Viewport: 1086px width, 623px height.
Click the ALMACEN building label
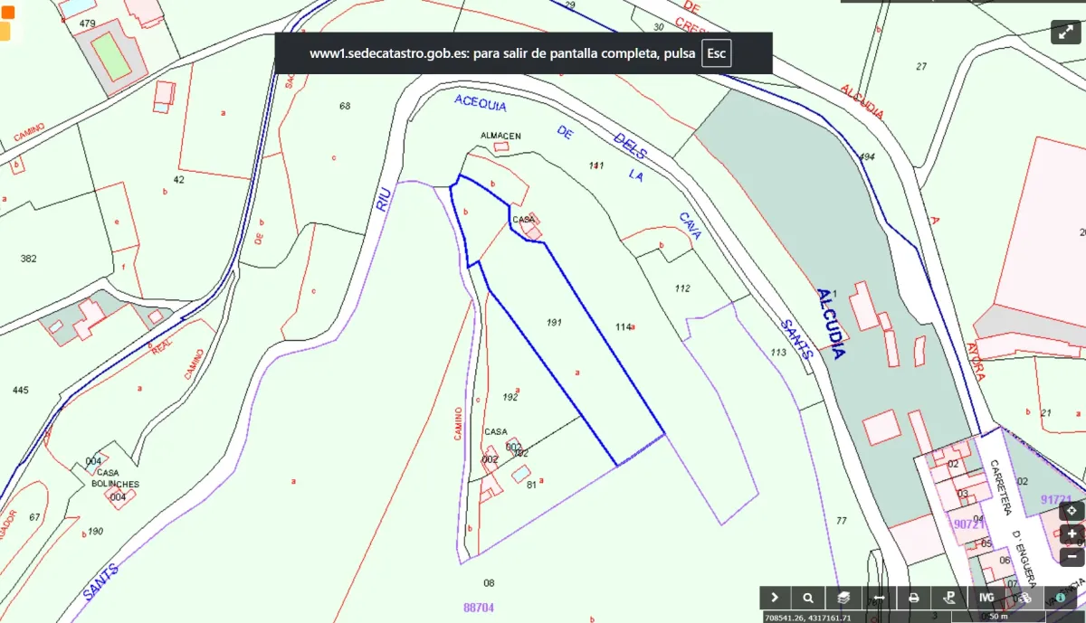click(500, 136)
